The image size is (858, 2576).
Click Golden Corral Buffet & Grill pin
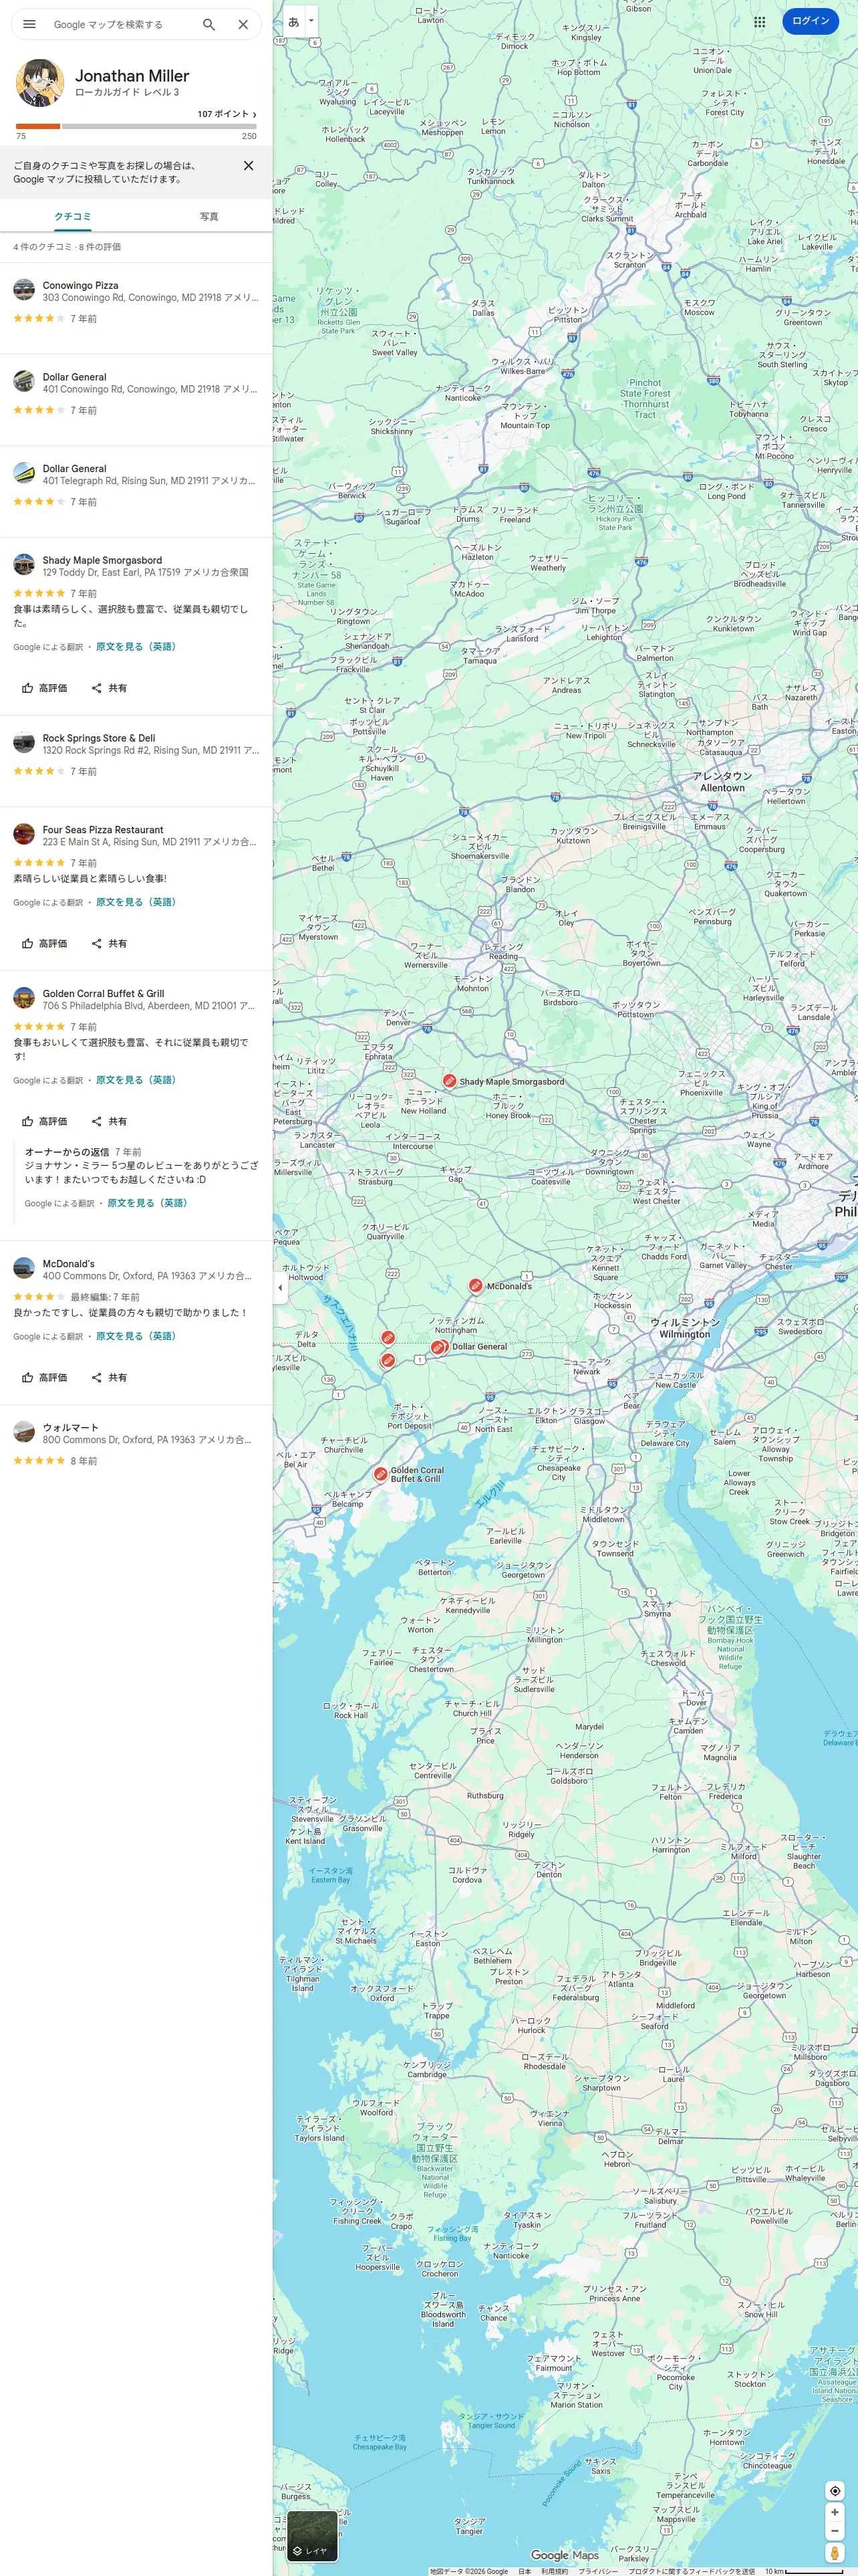[381, 1474]
